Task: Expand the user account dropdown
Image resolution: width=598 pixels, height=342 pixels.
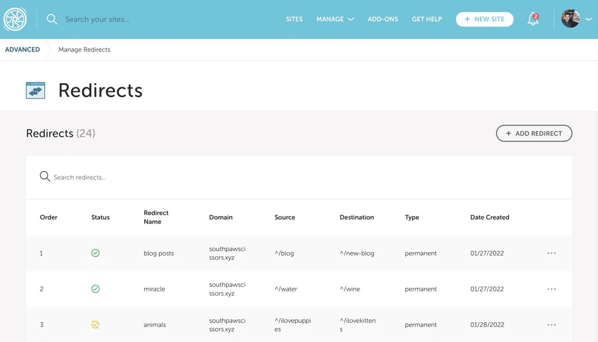Action: coord(589,19)
